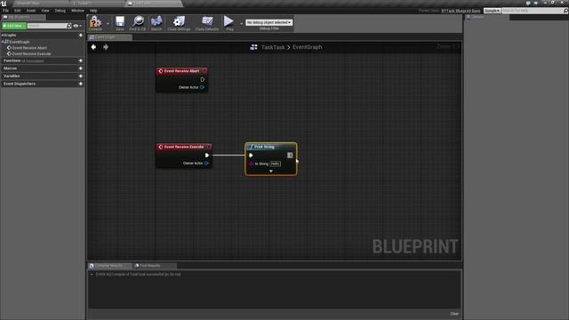Start Play from the toolbar

point(229,23)
